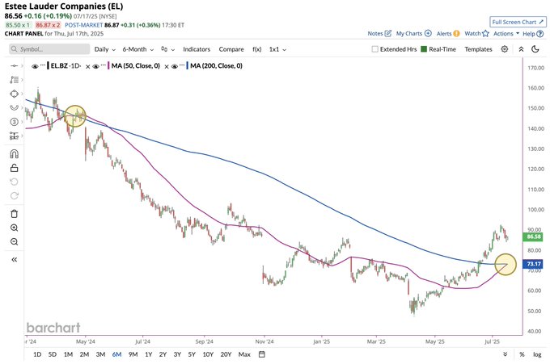Select the 5Y time range

pos(192,354)
